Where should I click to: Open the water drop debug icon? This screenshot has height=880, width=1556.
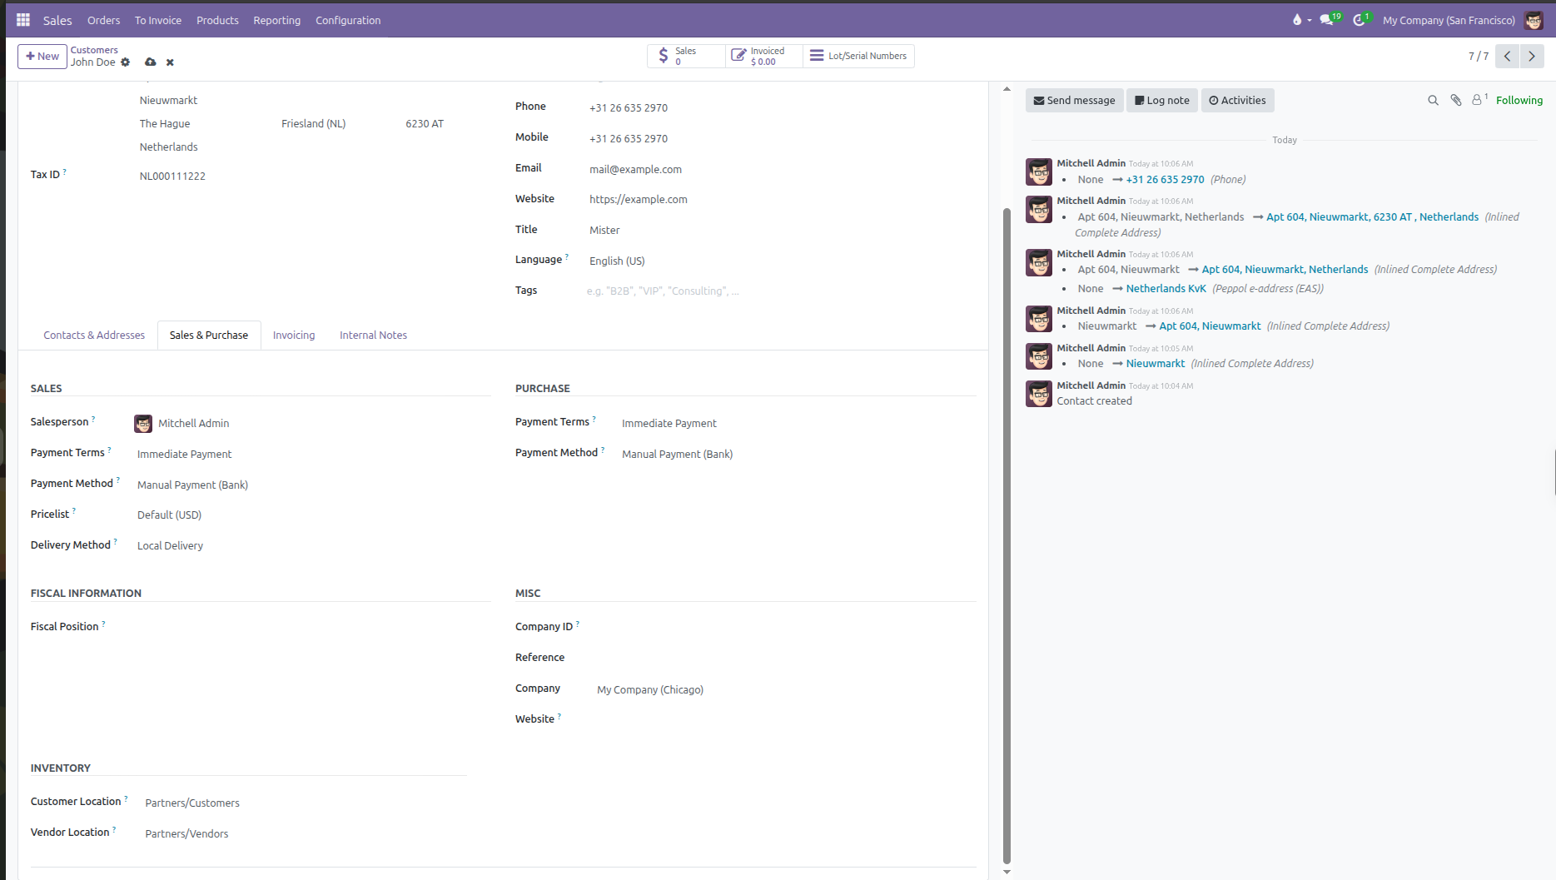tap(1297, 20)
